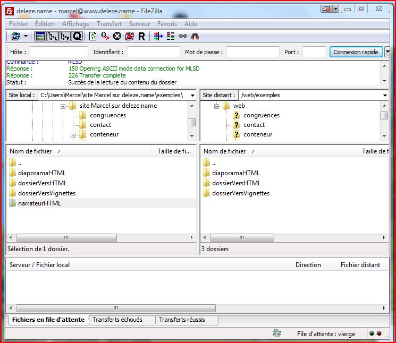
Task: Click the Connexion rapide button
Action: pyautogui.click(x=356, y=52)
